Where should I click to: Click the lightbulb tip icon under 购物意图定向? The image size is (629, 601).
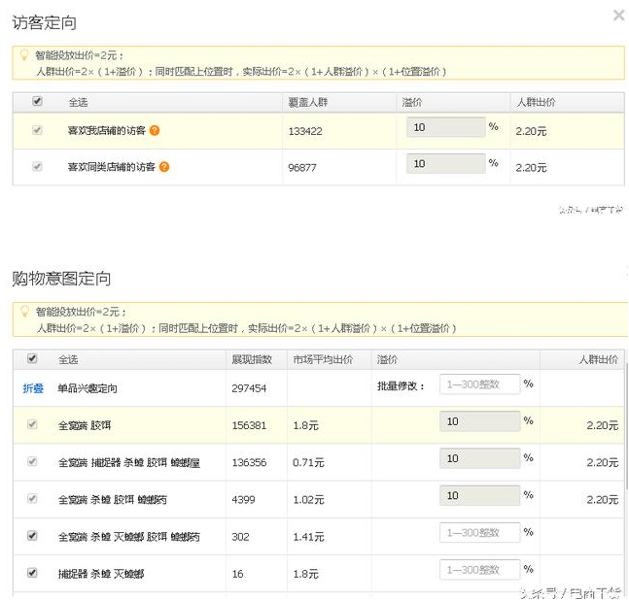click(24, 311)
